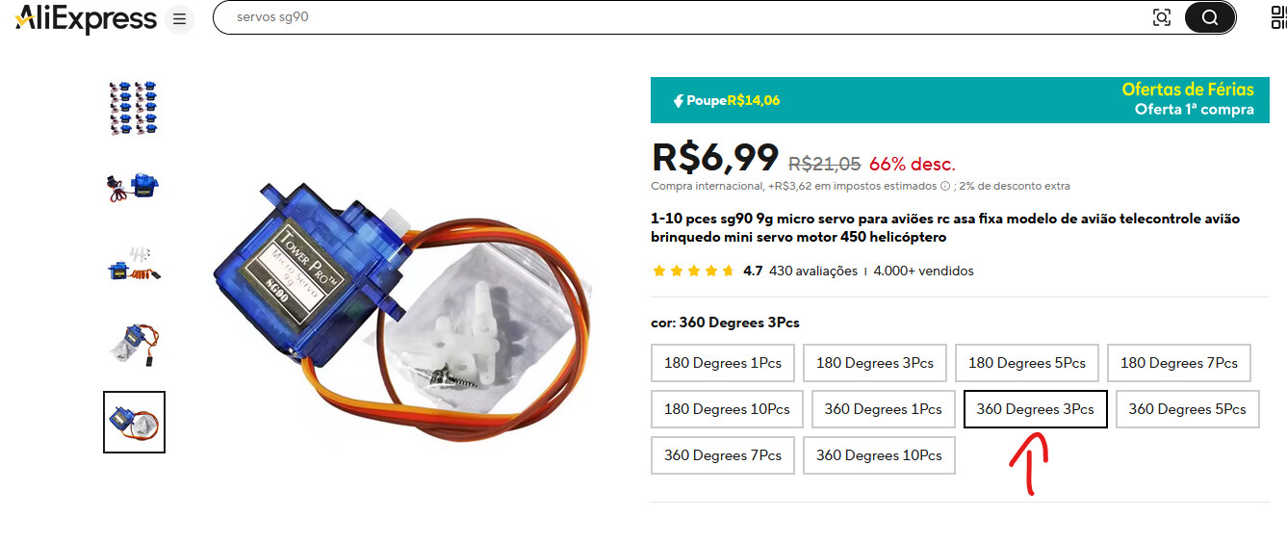Viewport: 1287px width, 543px height.
Task: Open the hamburger category menu icon
Action: (x=178, y=19)
